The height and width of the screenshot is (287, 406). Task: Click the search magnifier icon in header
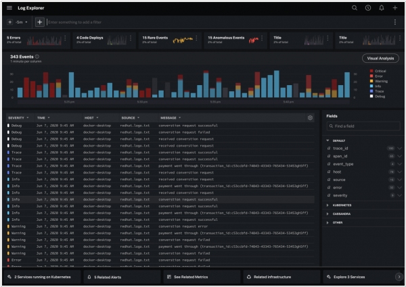[354, 7]
